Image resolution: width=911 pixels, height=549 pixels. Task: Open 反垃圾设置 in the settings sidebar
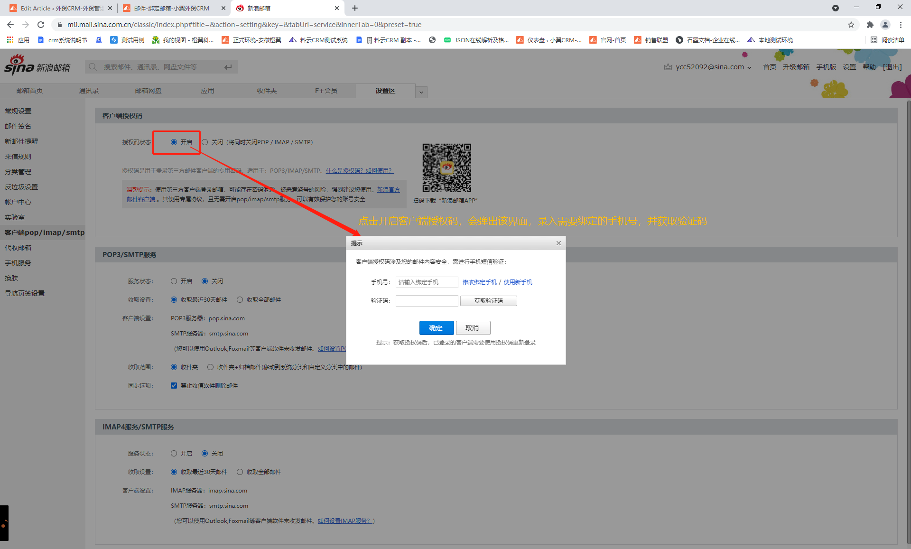(21, 187)
